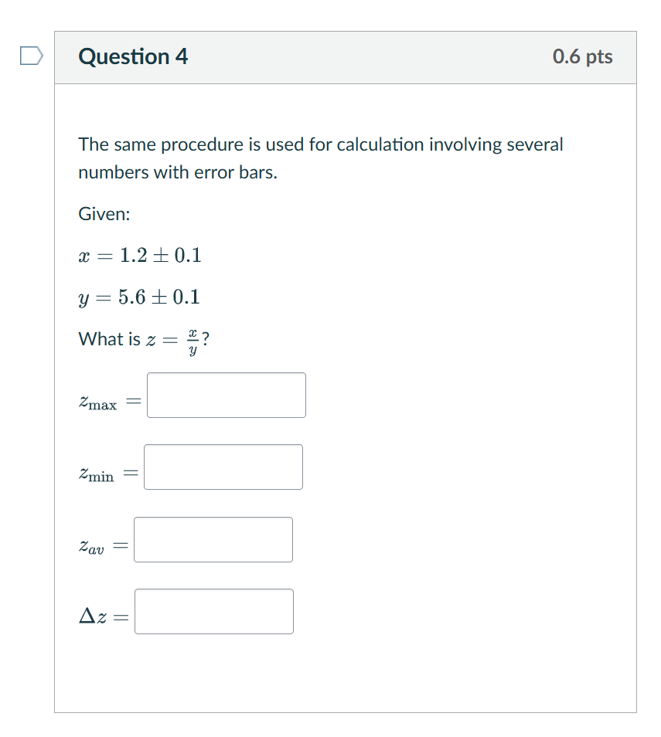
Task: Click the x = 1.2 ± 0.1 equation
Action: click(139, 256)
